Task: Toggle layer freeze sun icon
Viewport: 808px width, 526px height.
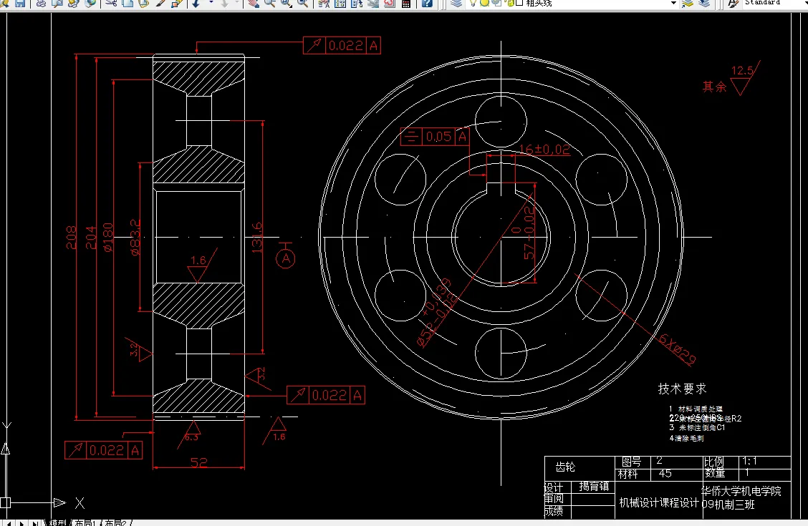Action: pyautogui.click(x=484, y=3)
